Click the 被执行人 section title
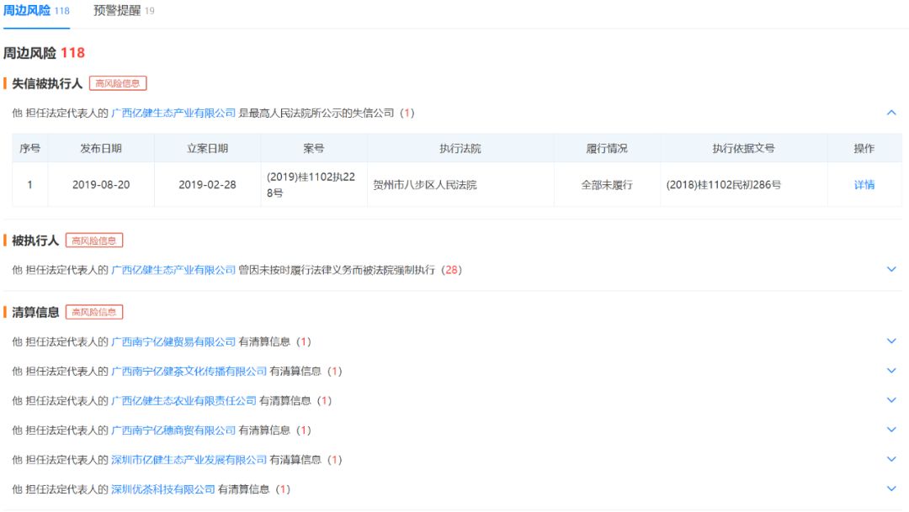The image size is (909, 512). pyautogui.click(x=35, y=240)
